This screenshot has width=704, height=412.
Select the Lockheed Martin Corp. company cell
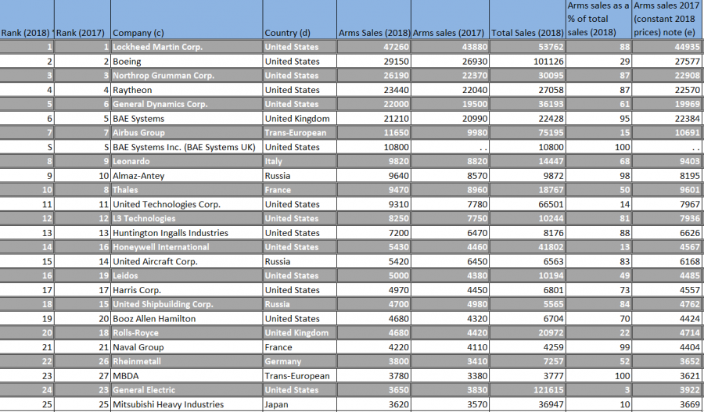[187, 47]
